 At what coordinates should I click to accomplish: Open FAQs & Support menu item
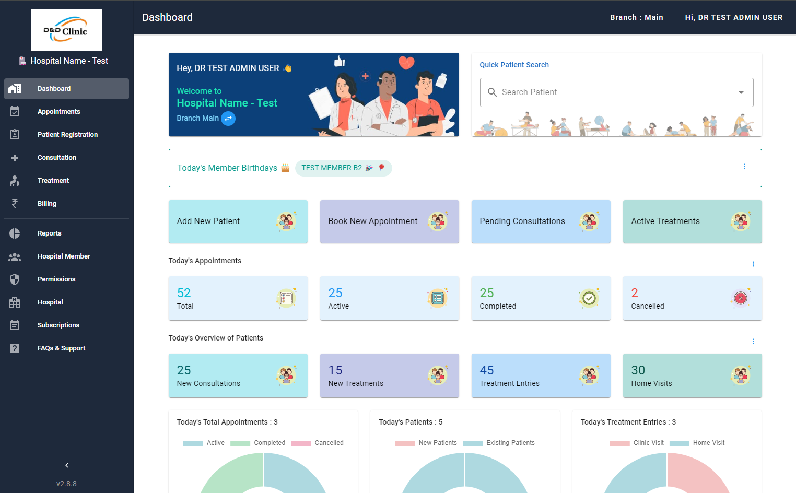(66, 348)
